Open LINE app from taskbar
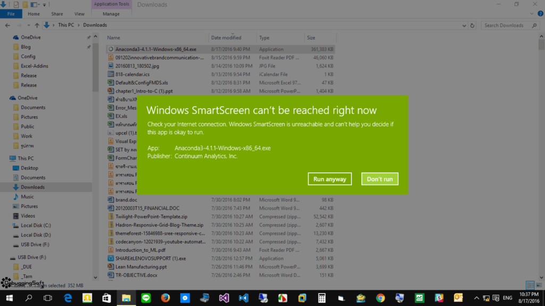545x306 pixels. [x=146, y=298]
